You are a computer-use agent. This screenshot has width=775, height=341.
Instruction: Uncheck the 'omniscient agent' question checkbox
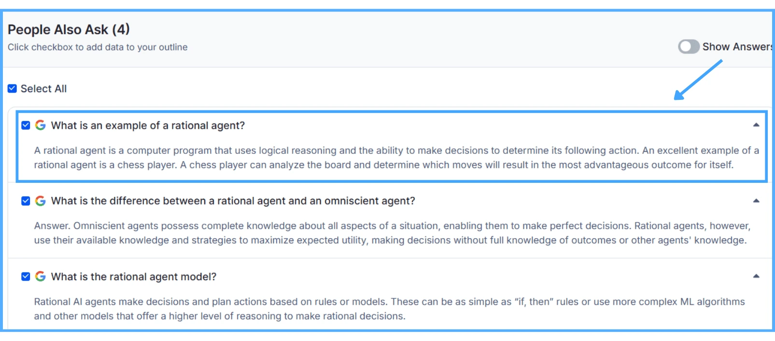(26, 201)
